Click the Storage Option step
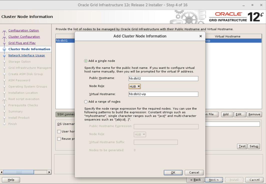The width and height of the screenshot is (266, 184). [20, 62]
